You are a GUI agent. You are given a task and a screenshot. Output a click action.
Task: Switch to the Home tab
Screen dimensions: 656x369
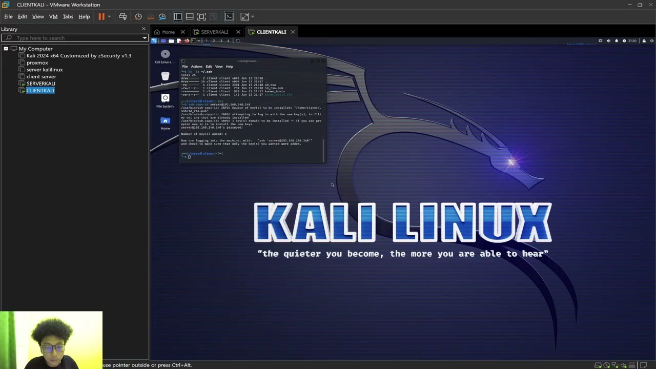168,32
